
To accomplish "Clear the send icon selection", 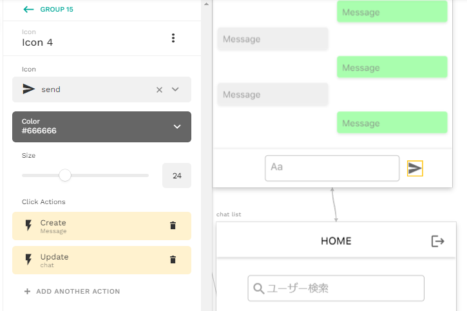I will [x=159, y=90].
